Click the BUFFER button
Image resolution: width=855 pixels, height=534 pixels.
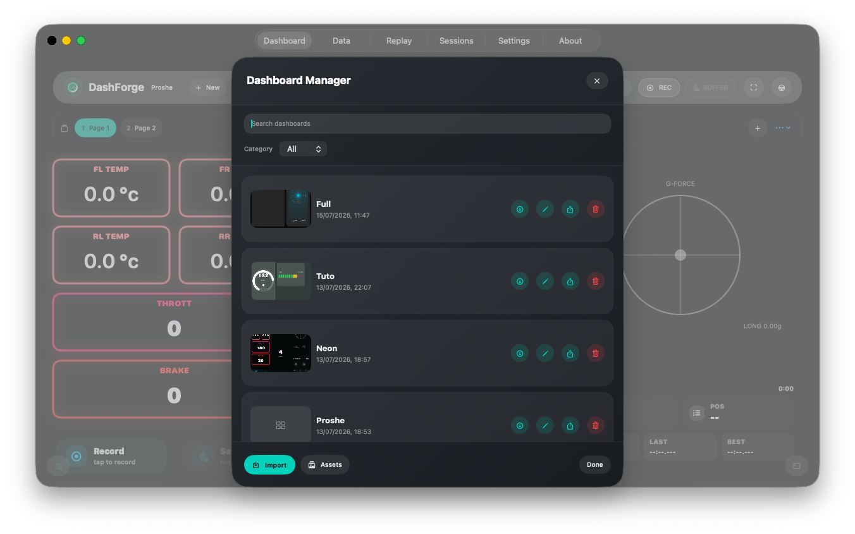point(711,87)
